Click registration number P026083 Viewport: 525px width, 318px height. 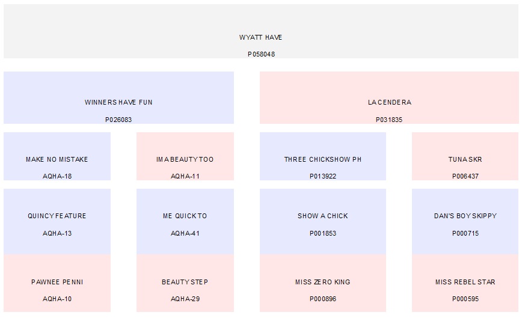[x=118, y=120]
